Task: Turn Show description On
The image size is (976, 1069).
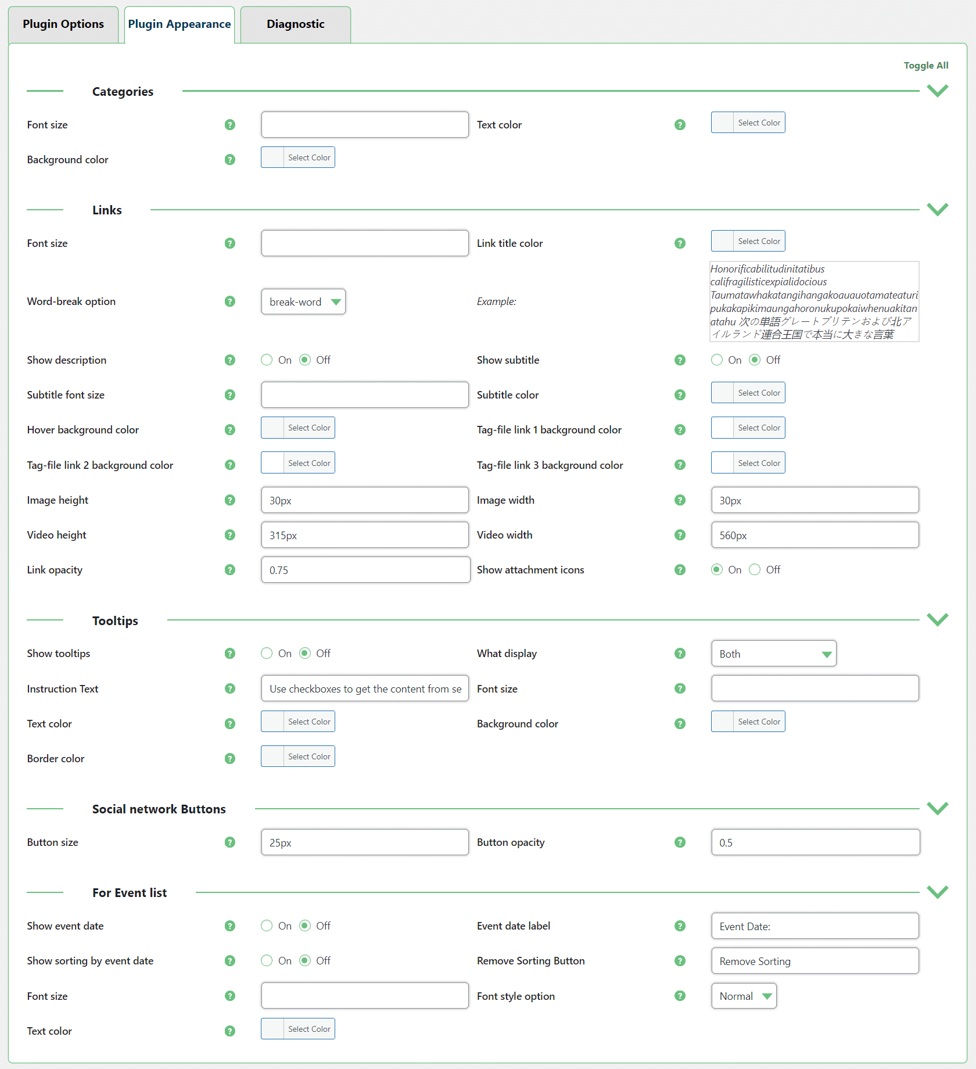Action: pyautogui.click(x=267, y=360)
